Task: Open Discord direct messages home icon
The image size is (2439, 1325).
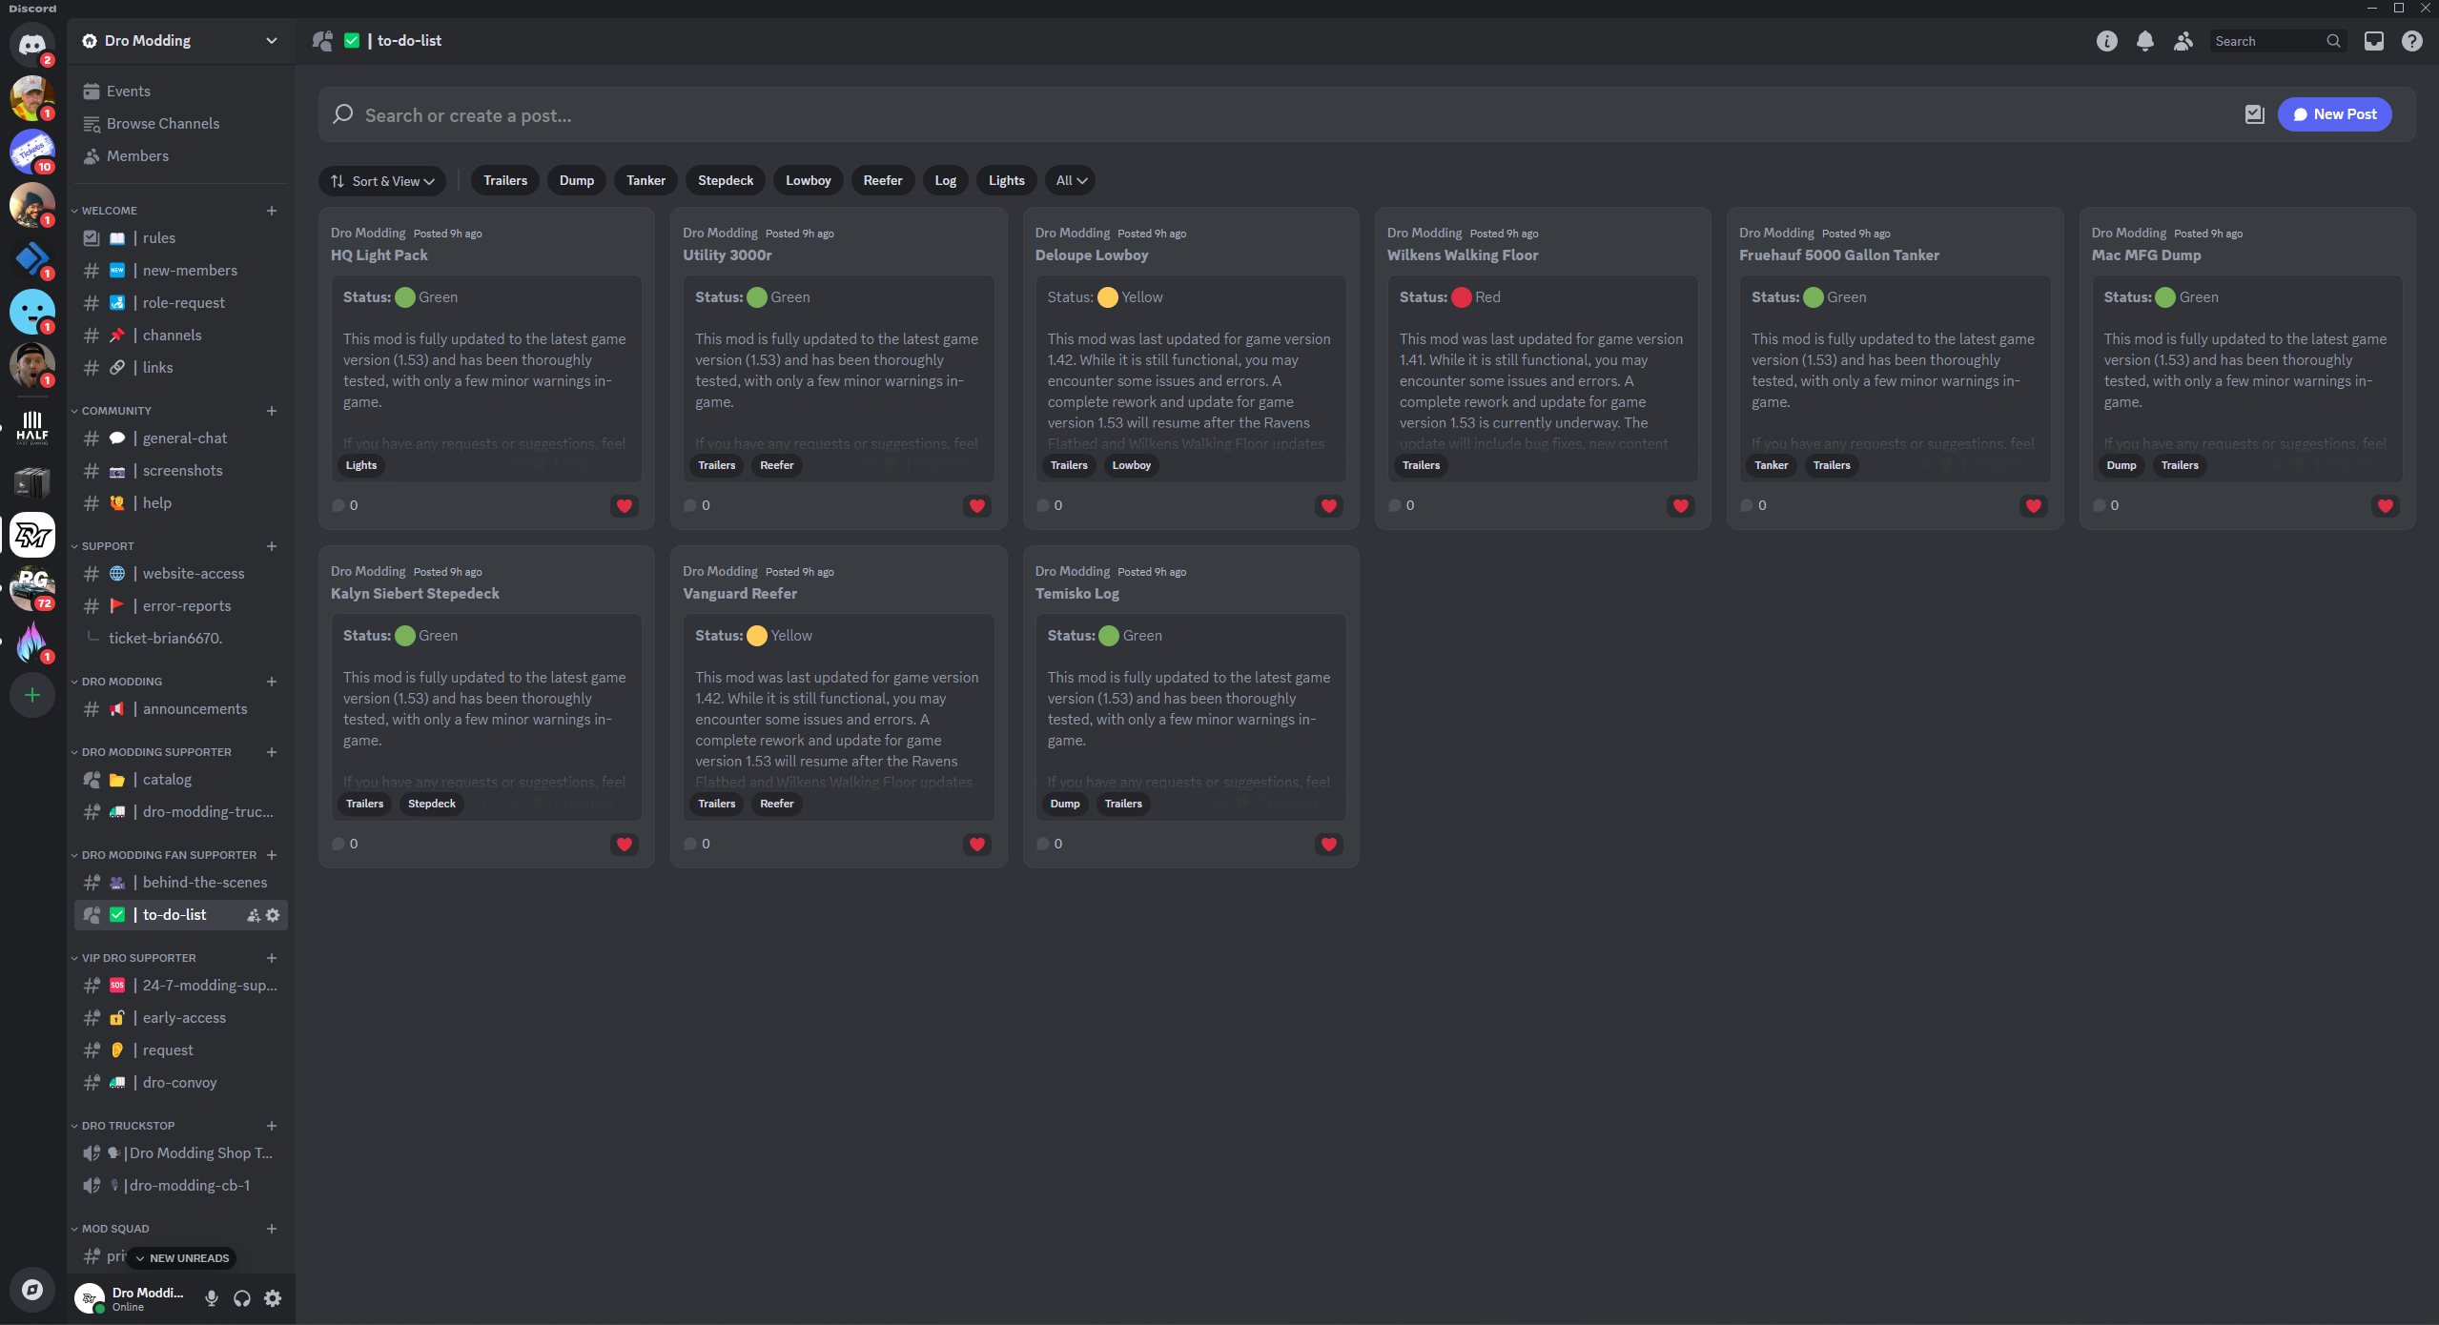Action: pos(32,44)
